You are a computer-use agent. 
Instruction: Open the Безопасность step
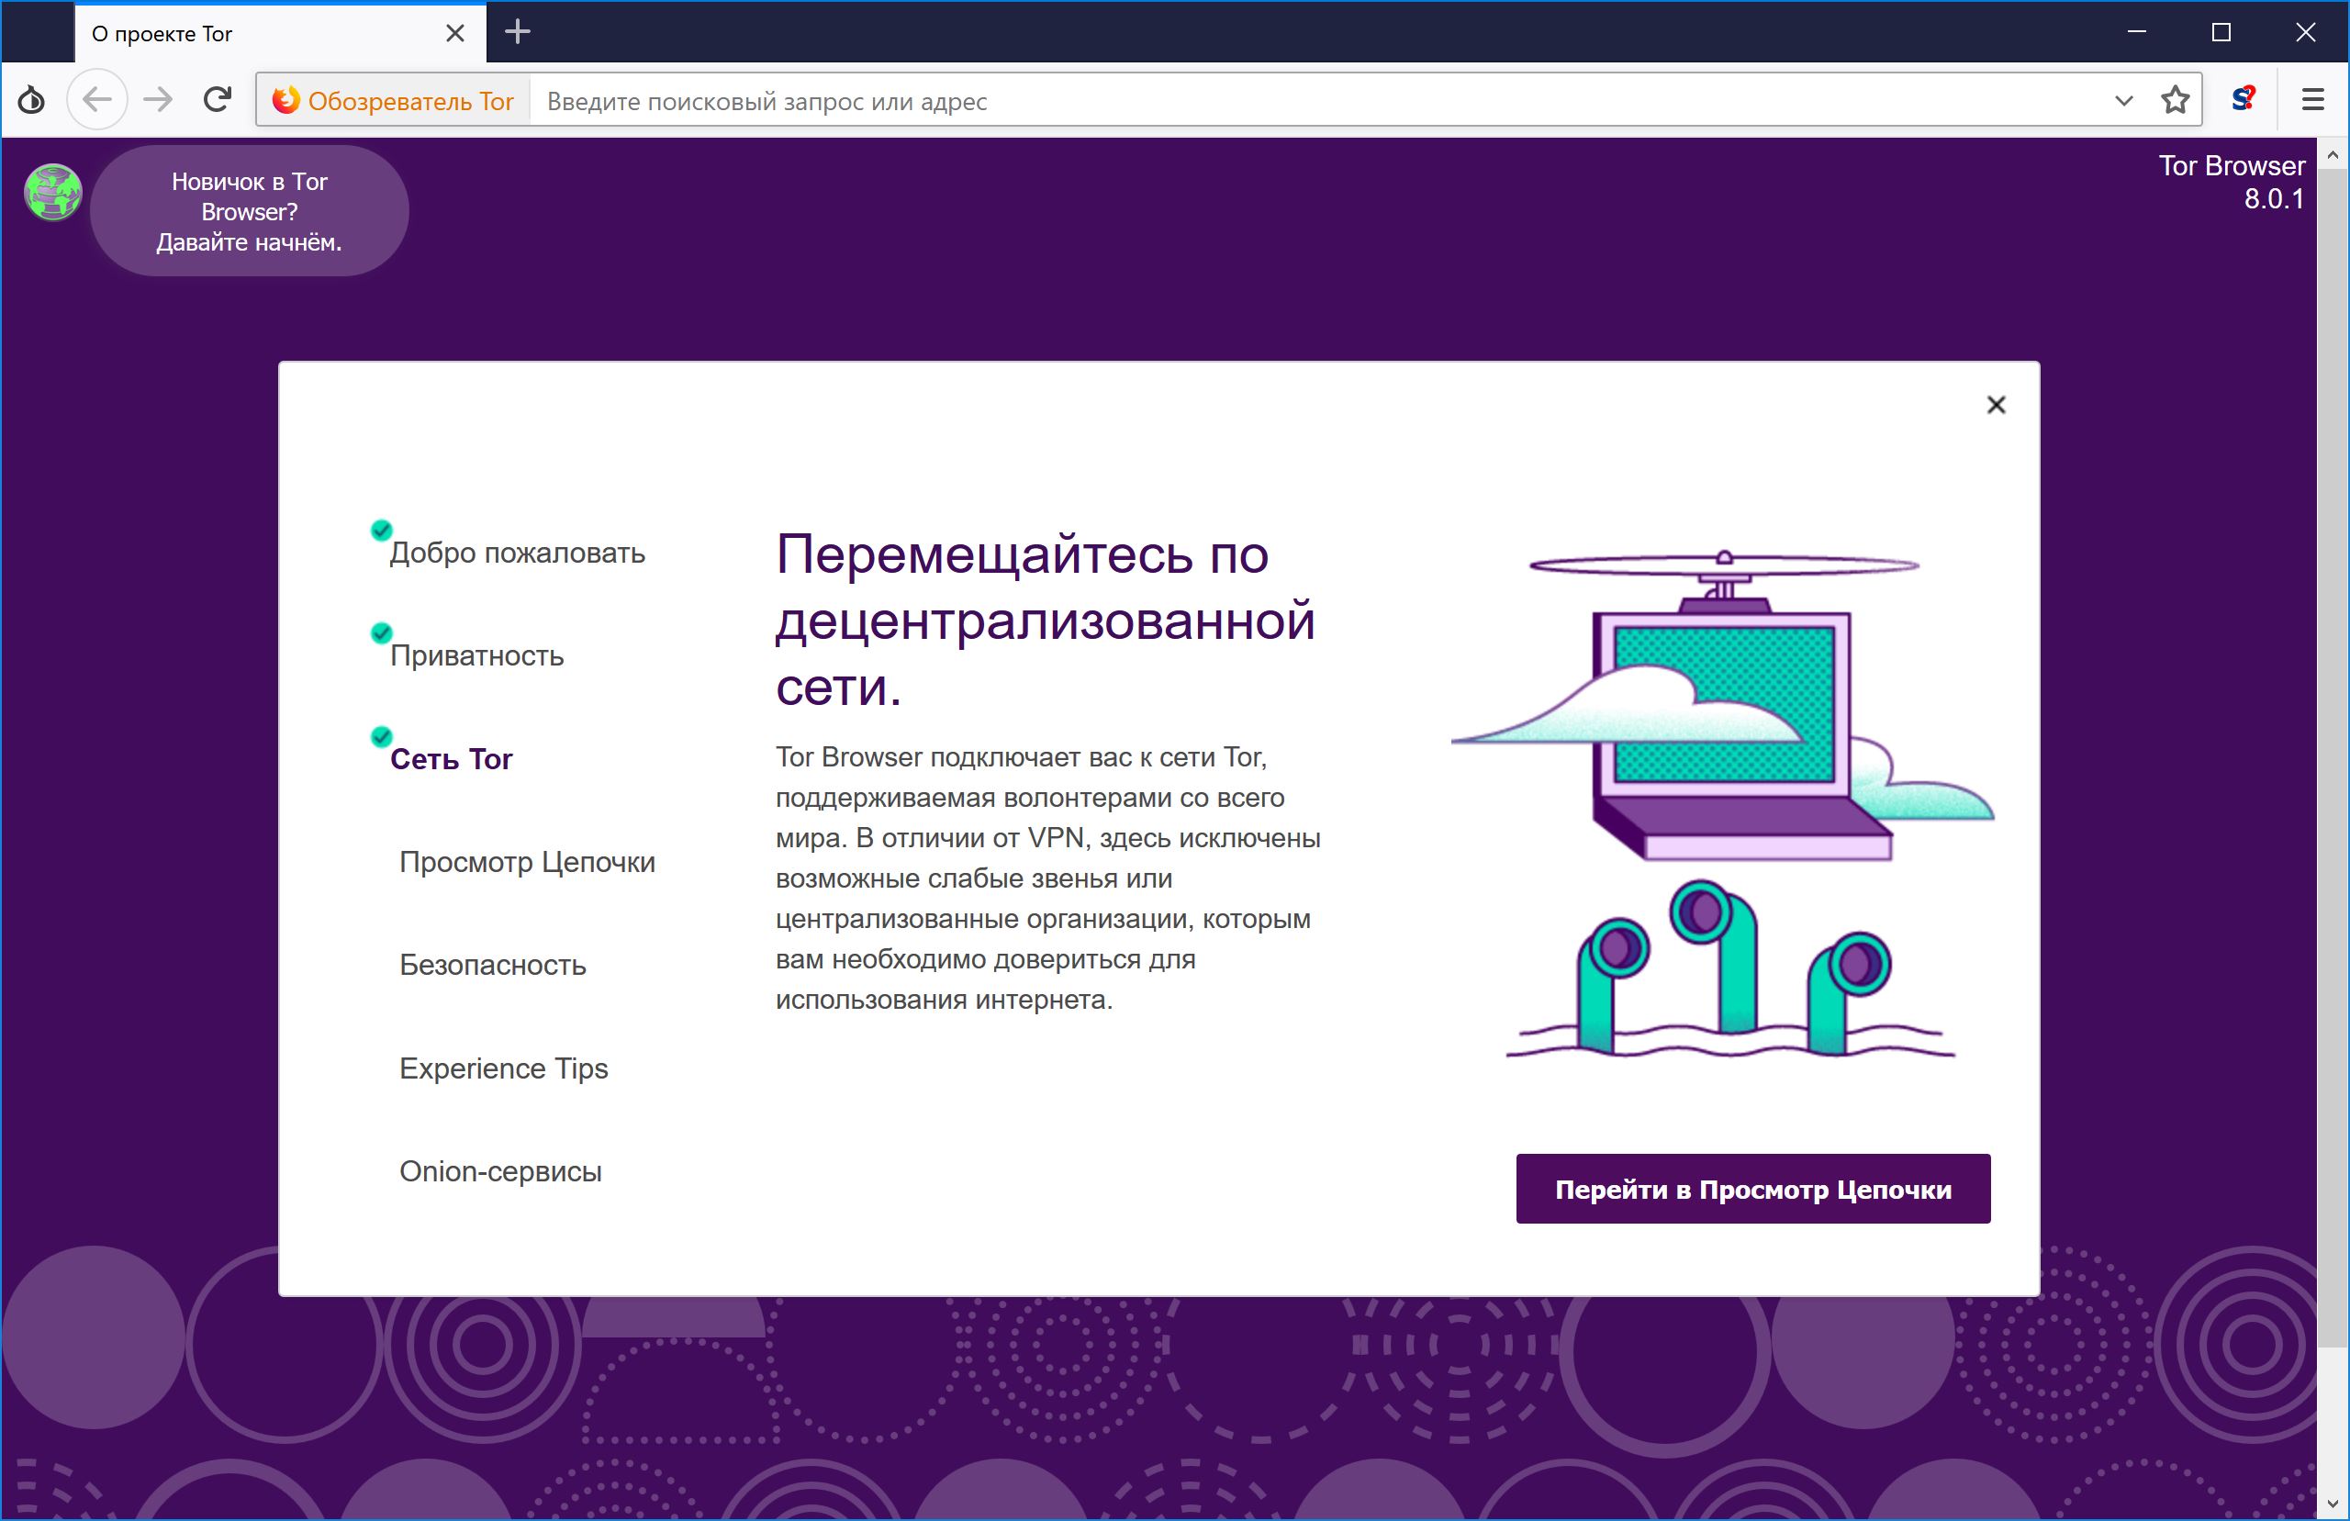[x=492, y=964]
